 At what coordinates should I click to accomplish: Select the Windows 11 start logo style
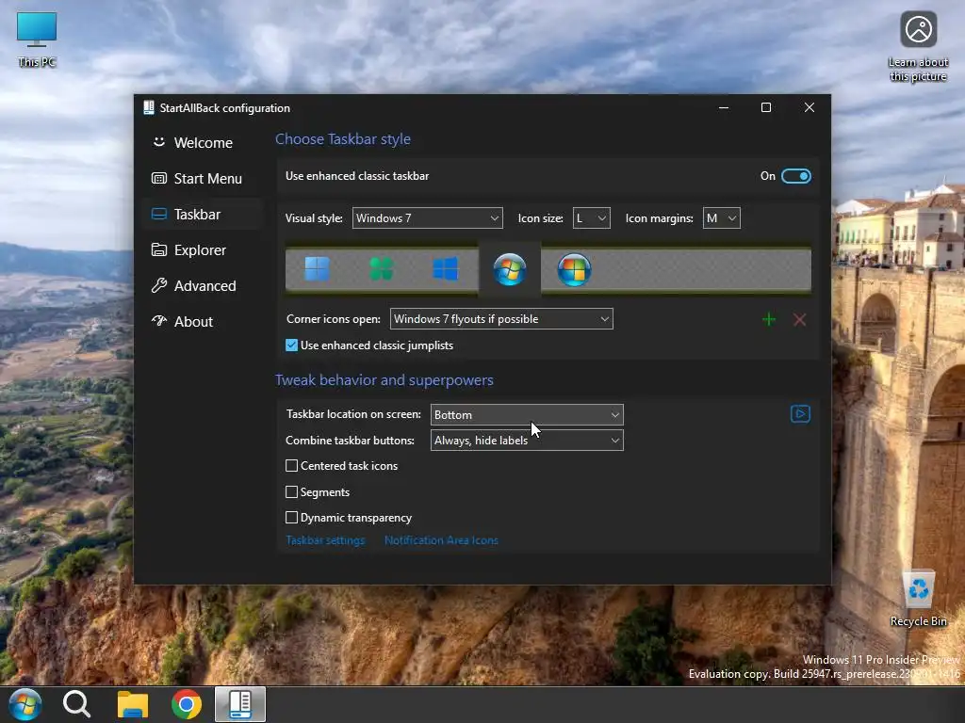pos(317,268)
